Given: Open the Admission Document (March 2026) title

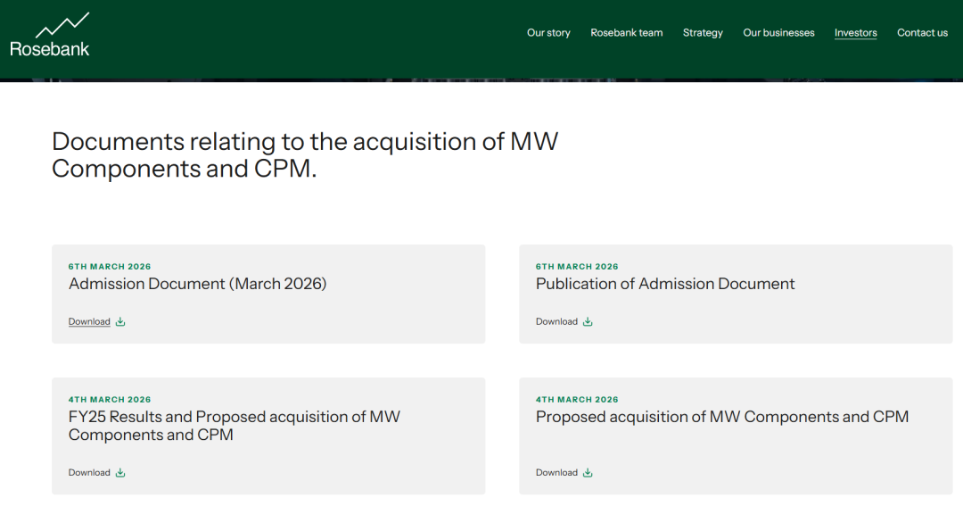Looking at the screenshot, I should (197, 284).
